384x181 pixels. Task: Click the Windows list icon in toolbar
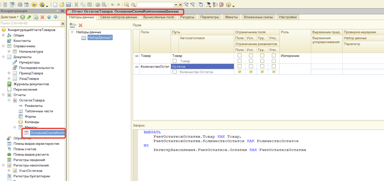200,5
